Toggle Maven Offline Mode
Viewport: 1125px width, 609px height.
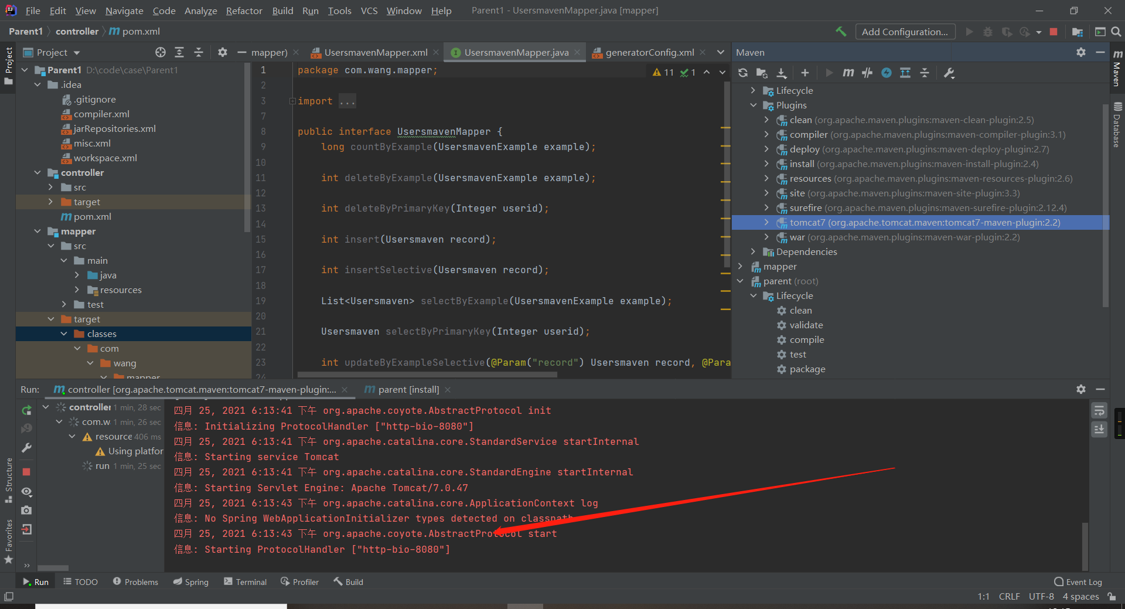(x=867, y=73)
